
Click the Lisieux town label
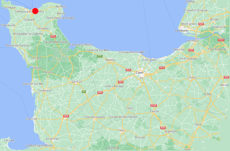(192, 78)
